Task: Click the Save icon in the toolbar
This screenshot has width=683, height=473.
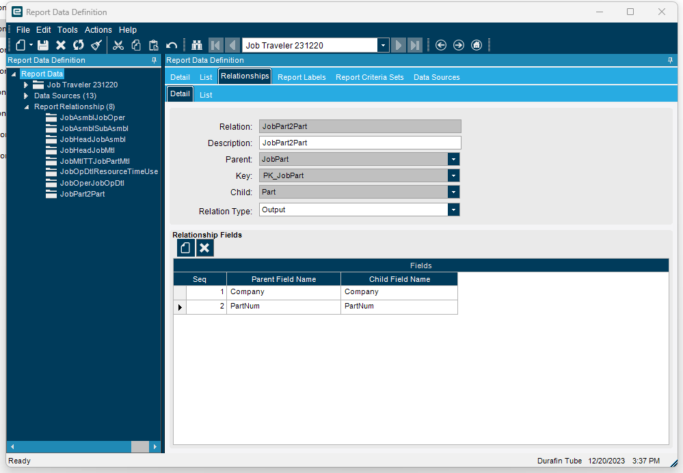Action: click(43, 45)
